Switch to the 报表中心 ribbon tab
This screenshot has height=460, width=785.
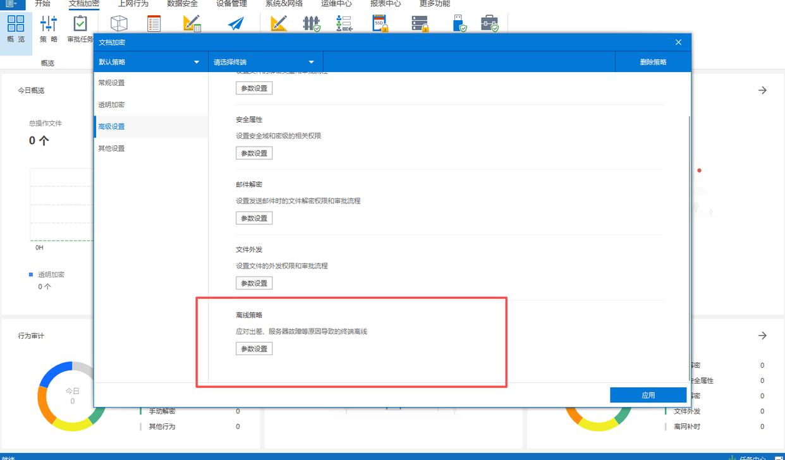click(x=386, y=4)
